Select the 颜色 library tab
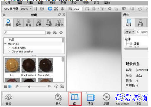 pyautogui.click(x=18, y=23)
